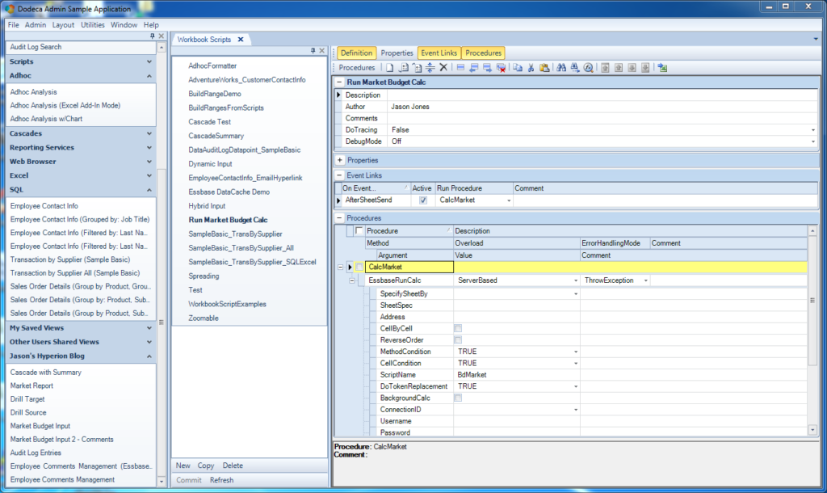This screenshot has width=827, height=493.
Task: Check the CellByCell checkbox
Action: coord(457,328)
